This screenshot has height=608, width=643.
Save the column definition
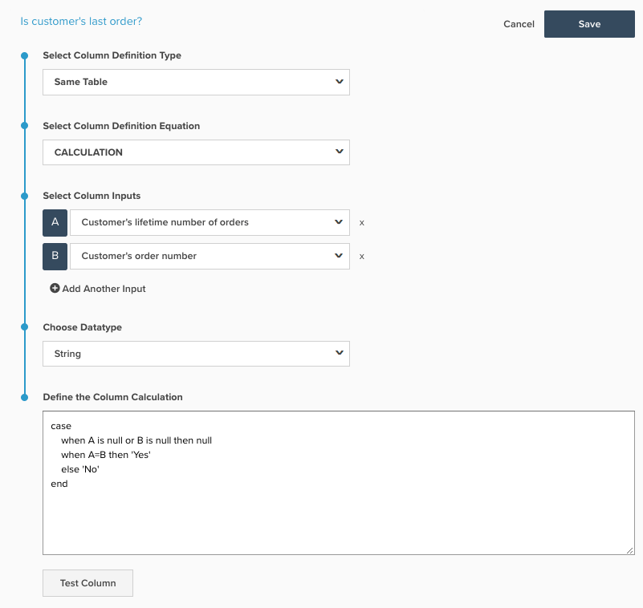[589, 24]
